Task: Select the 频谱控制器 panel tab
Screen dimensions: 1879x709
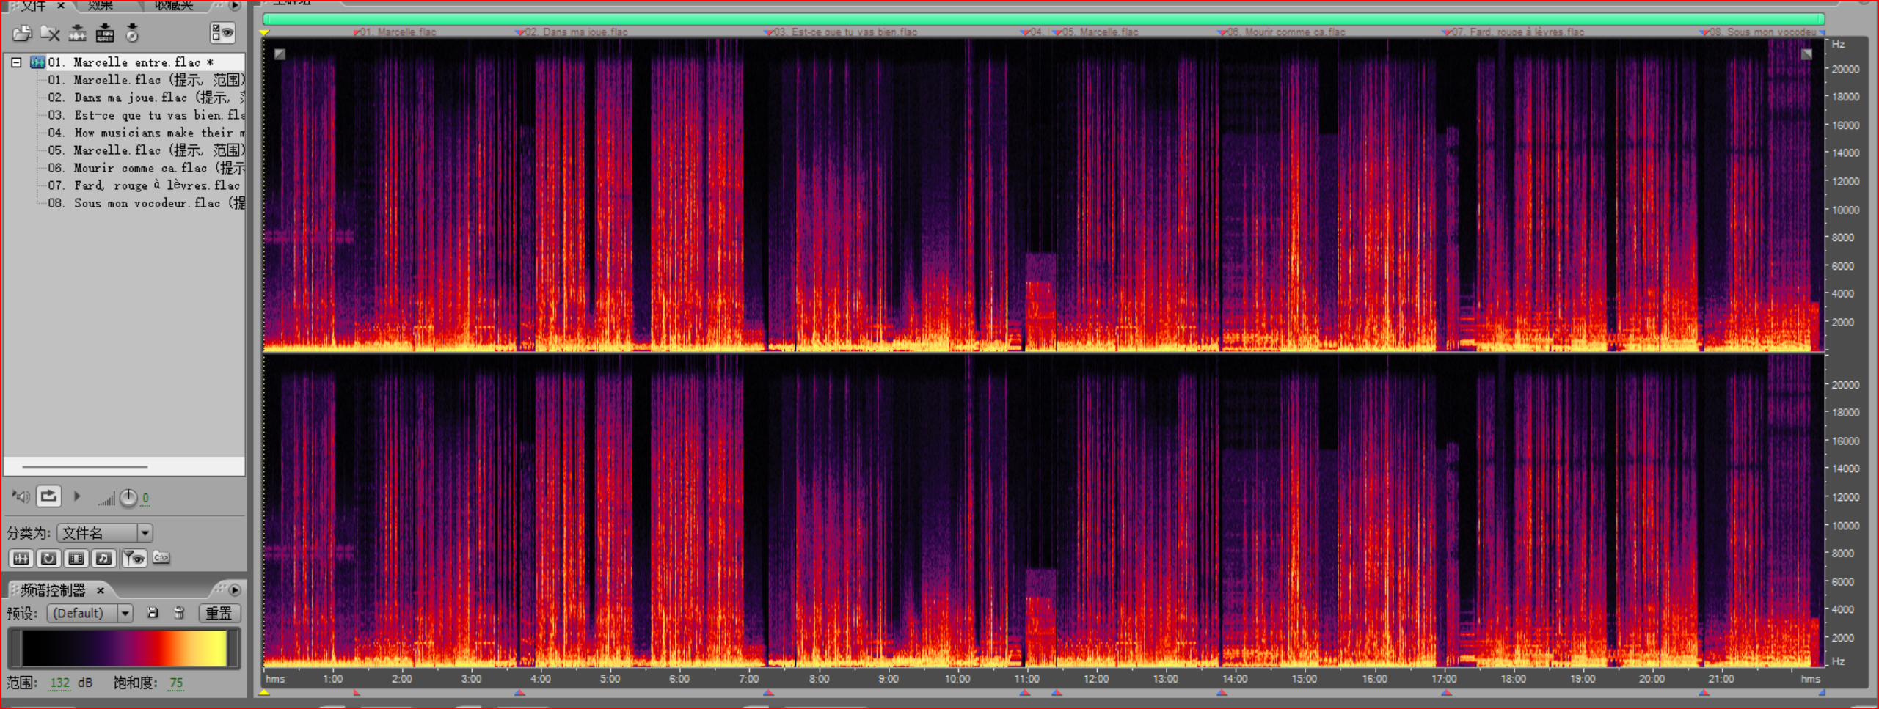Action: [x=53, y=590]
